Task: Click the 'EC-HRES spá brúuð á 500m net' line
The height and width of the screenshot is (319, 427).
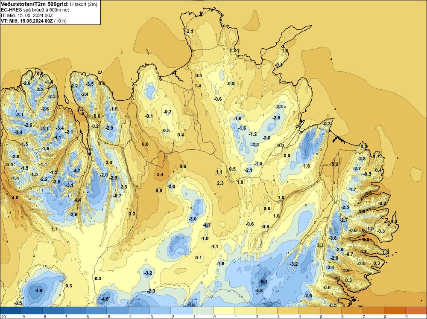Action: tap(35, 10)
